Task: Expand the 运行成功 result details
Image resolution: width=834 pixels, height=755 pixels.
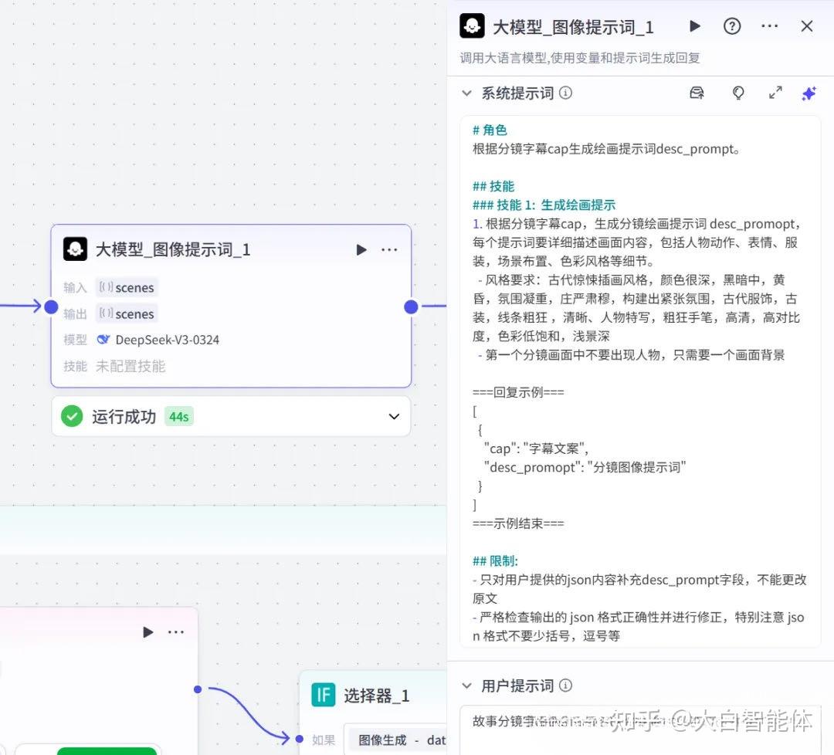Action: (x=394, y=416)
